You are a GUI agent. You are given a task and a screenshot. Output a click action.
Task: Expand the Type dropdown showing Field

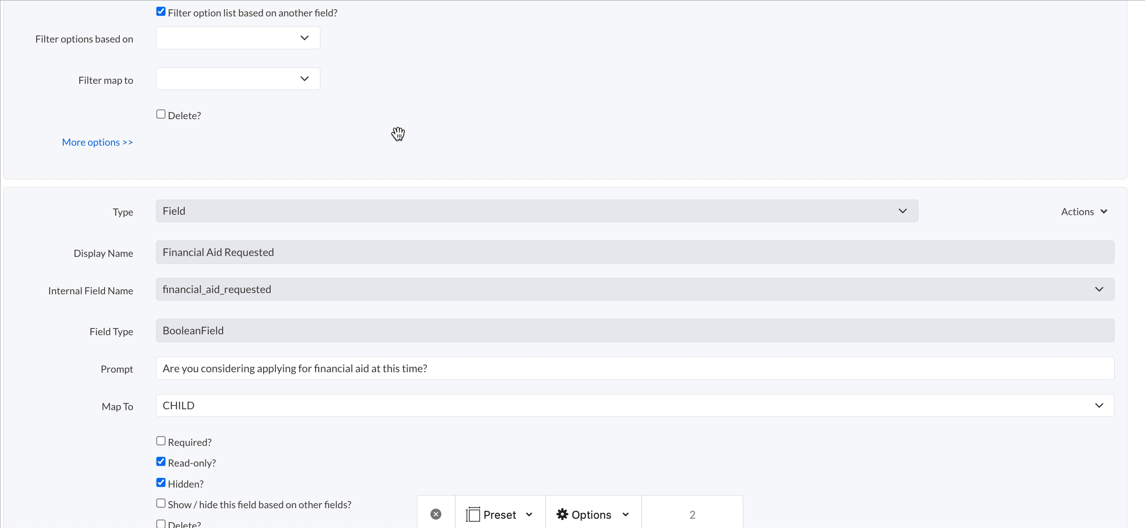click(x=537, y=211)
